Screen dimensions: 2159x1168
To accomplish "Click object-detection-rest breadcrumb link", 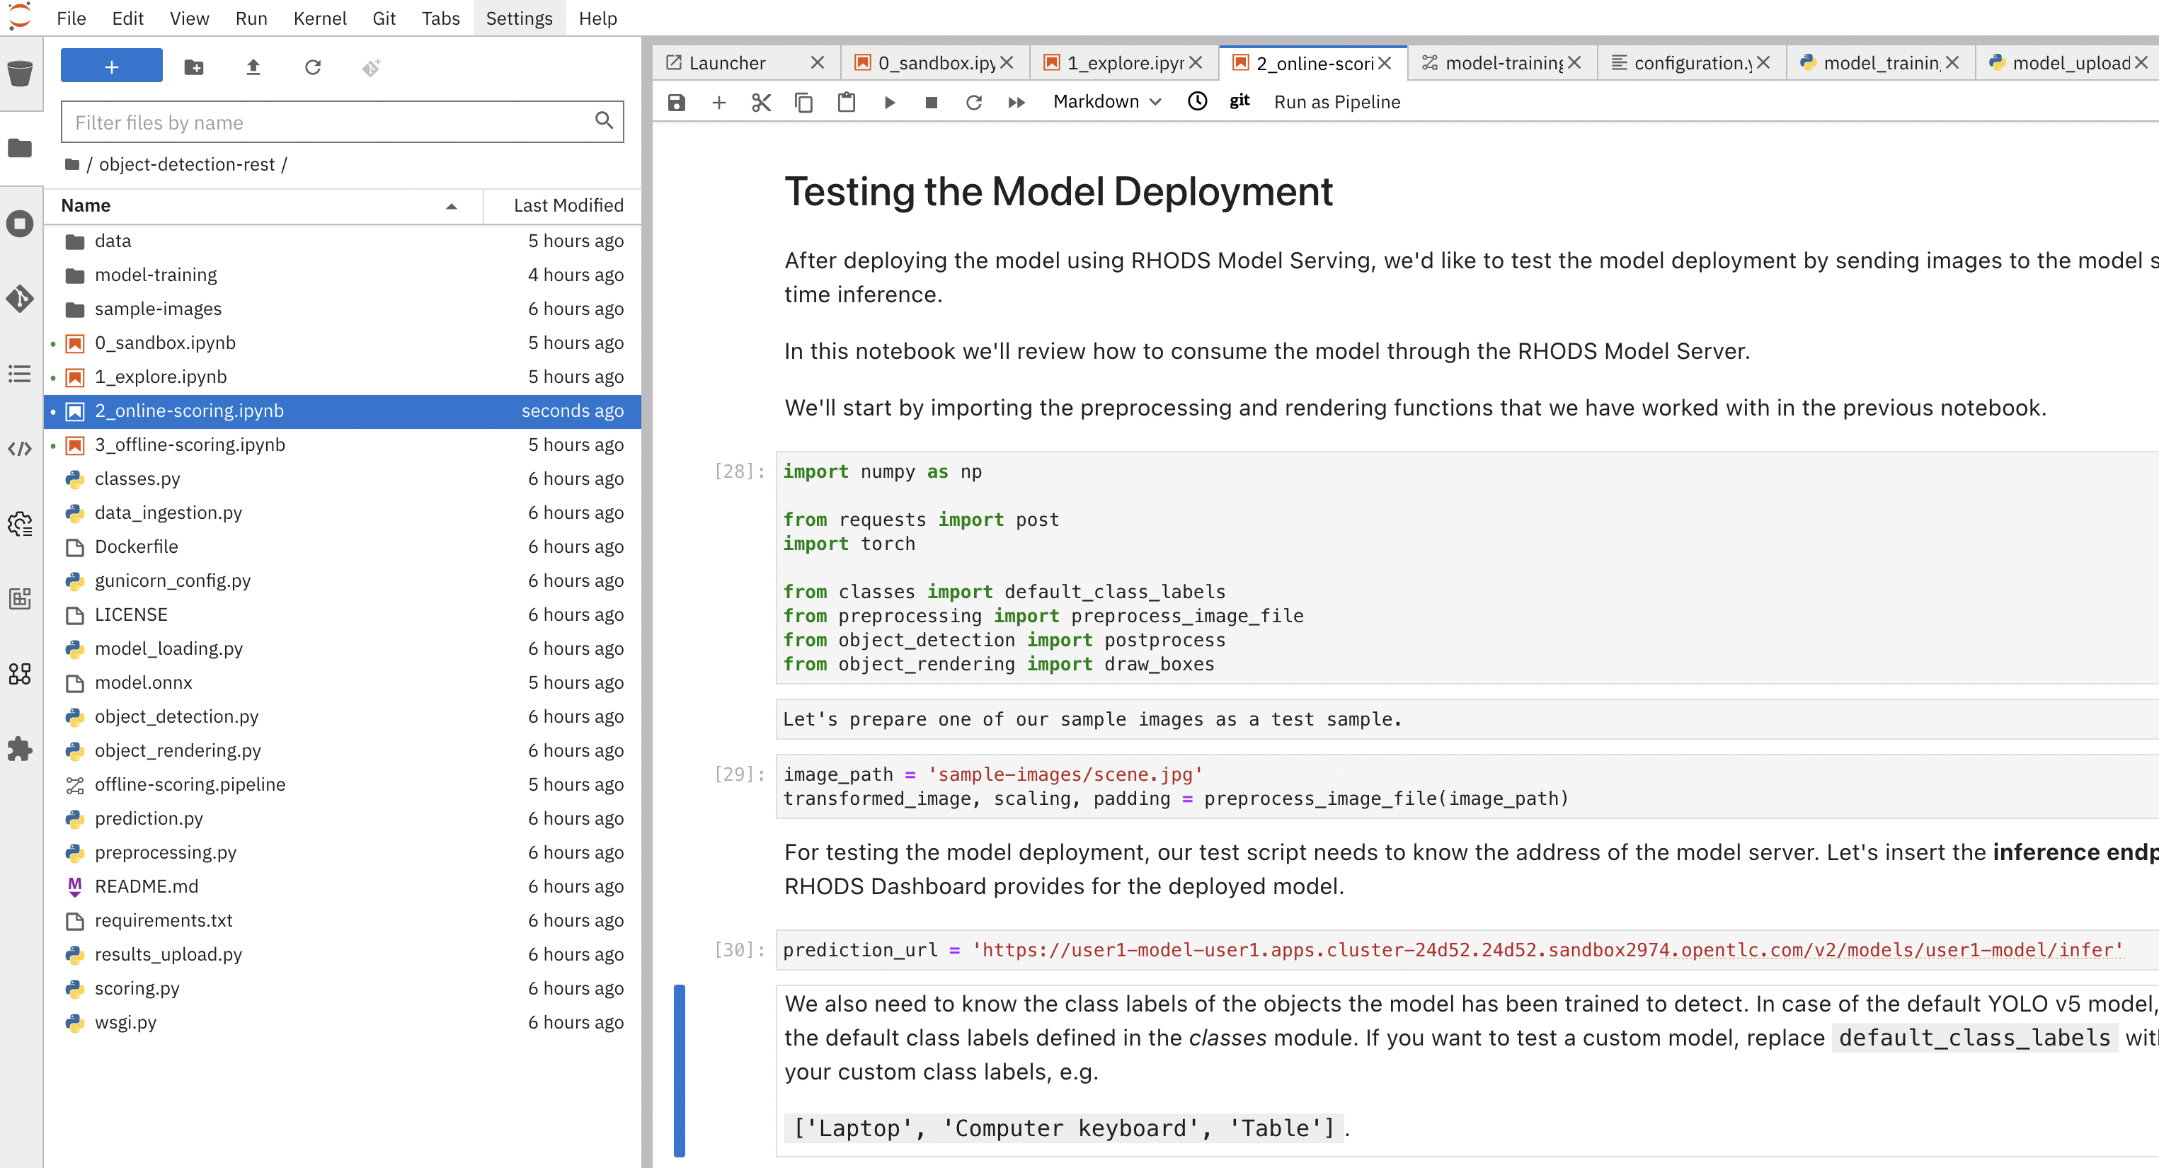I will (186, 164).
